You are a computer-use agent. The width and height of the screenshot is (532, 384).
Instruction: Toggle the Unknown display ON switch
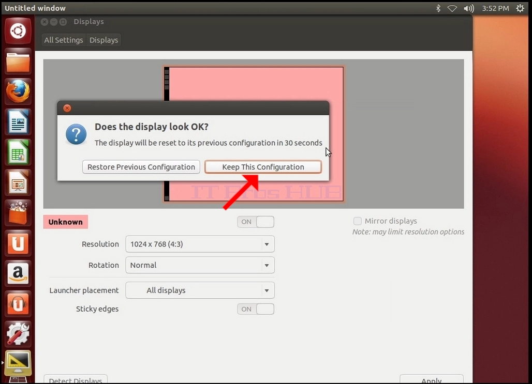point(256,222)
